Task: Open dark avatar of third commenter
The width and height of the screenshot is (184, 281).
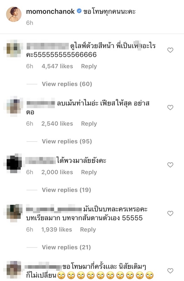Action: point(14,163)
